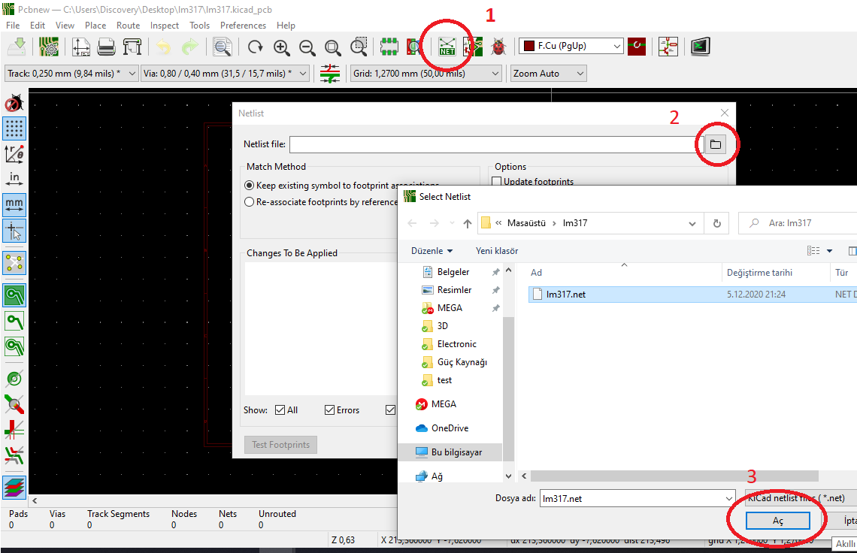Image resolution: width=857 pixels, height=553 pixels.
Task: Click the load netlist (NET) toolbar icon
Action: [x=447, y=47]
